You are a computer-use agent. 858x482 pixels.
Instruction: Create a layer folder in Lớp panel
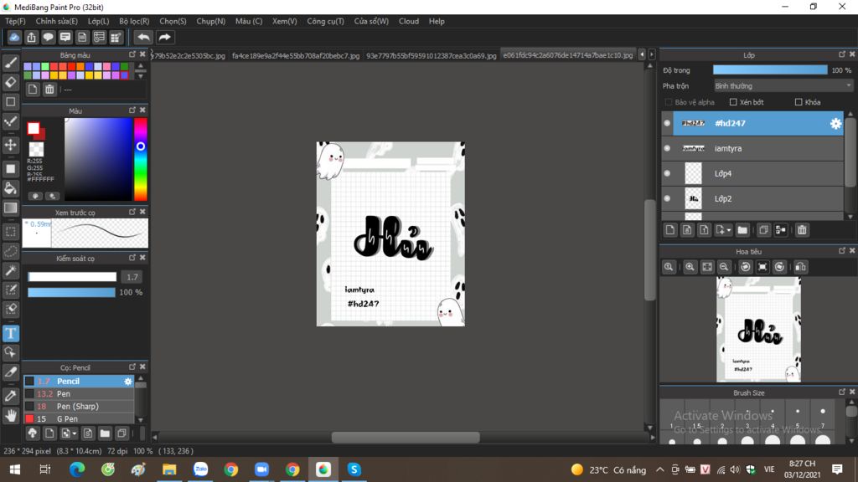point(742,230)
